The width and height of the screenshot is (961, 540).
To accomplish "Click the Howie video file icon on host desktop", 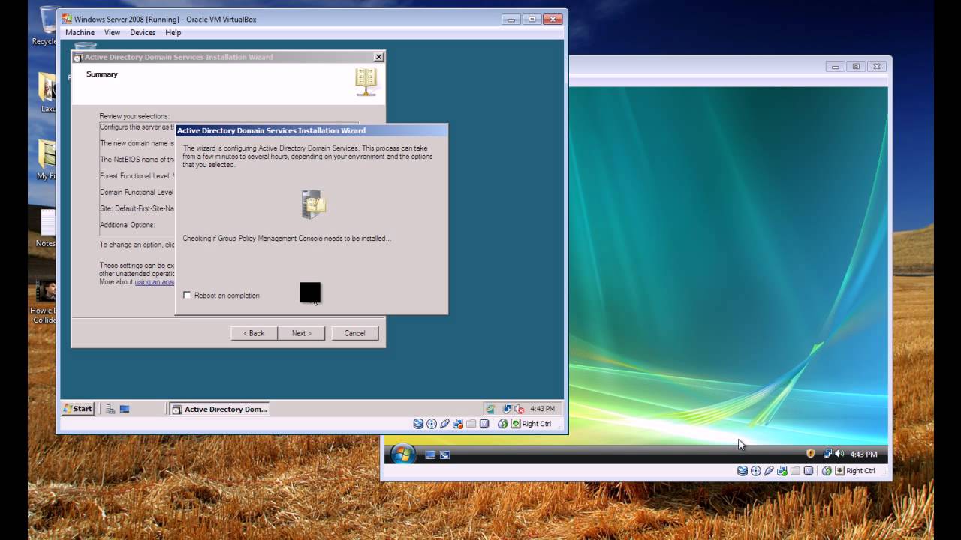I will click(x=45, y=301).
